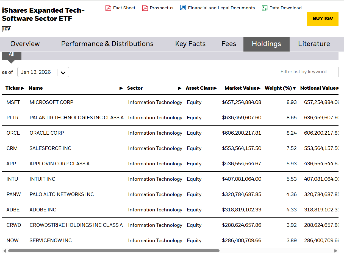Sort by the Market Value column header
The image size is (344, 255).
pos(242,88)
